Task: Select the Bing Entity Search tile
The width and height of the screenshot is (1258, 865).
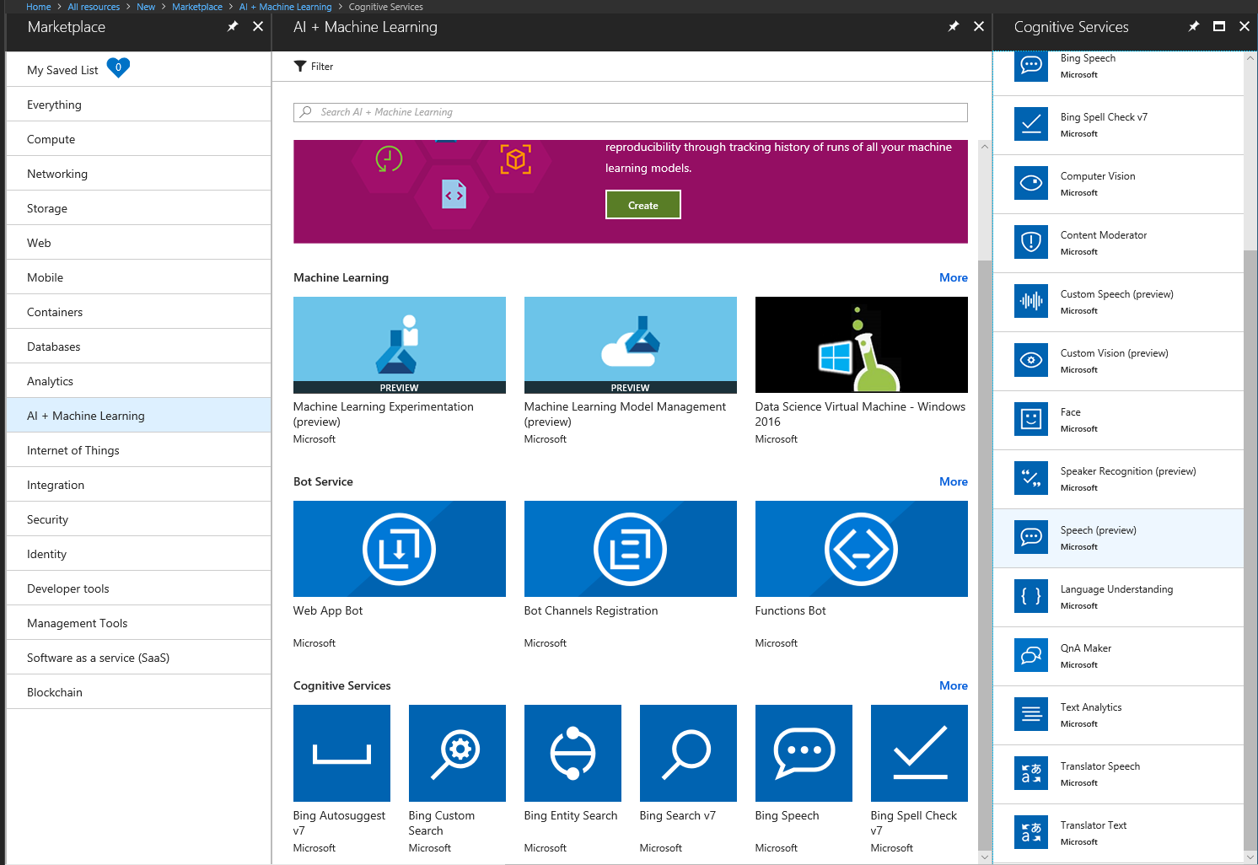Action: point(573,753)
